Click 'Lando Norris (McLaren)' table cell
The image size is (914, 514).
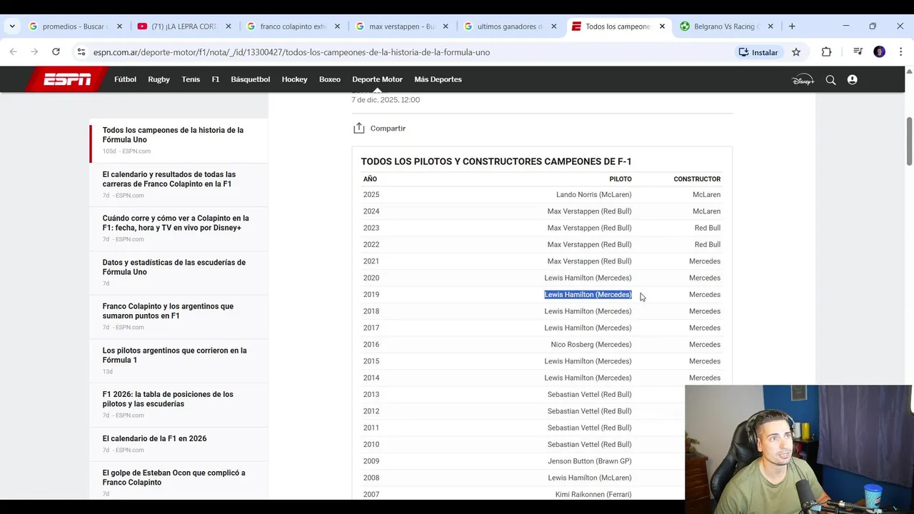click(594, 195)
